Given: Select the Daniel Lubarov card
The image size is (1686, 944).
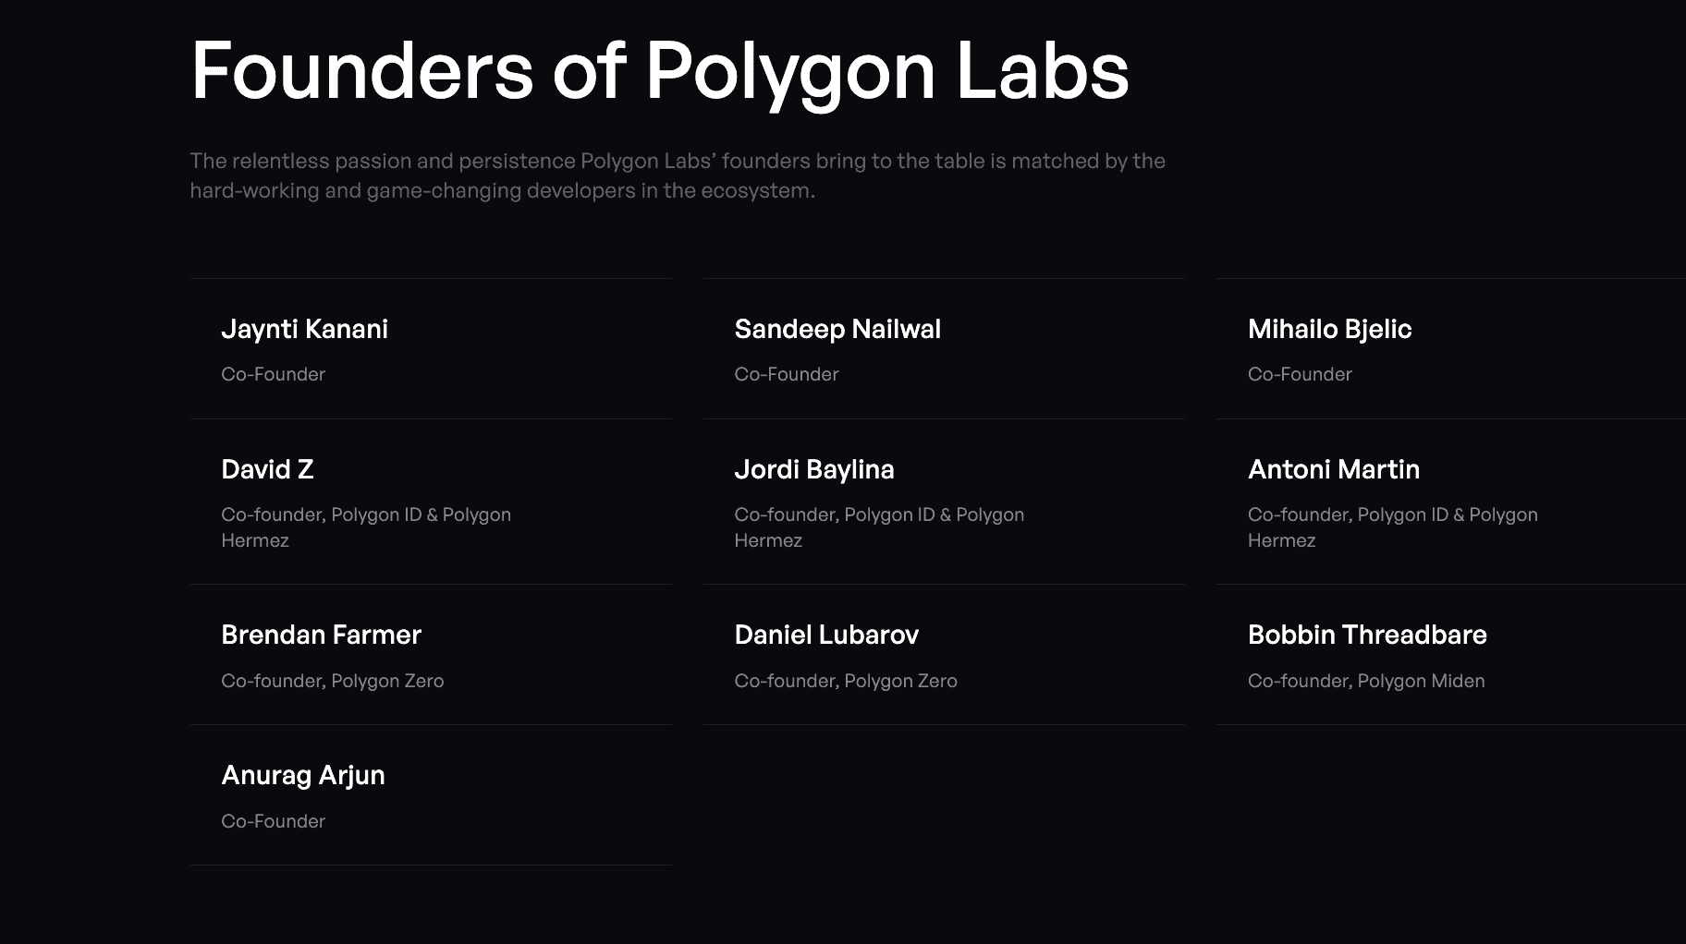Looking at the screenshot, I should pos(944,655).
